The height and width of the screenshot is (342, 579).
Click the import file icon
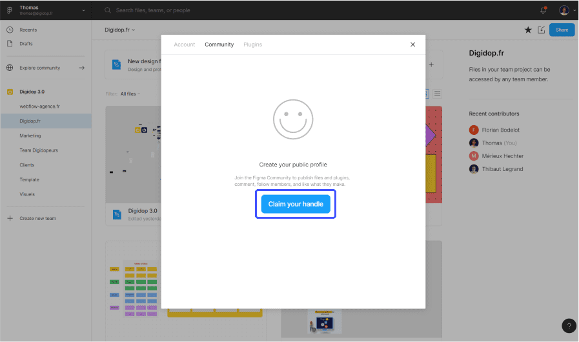pyautogui.click(x=542, y=30)
